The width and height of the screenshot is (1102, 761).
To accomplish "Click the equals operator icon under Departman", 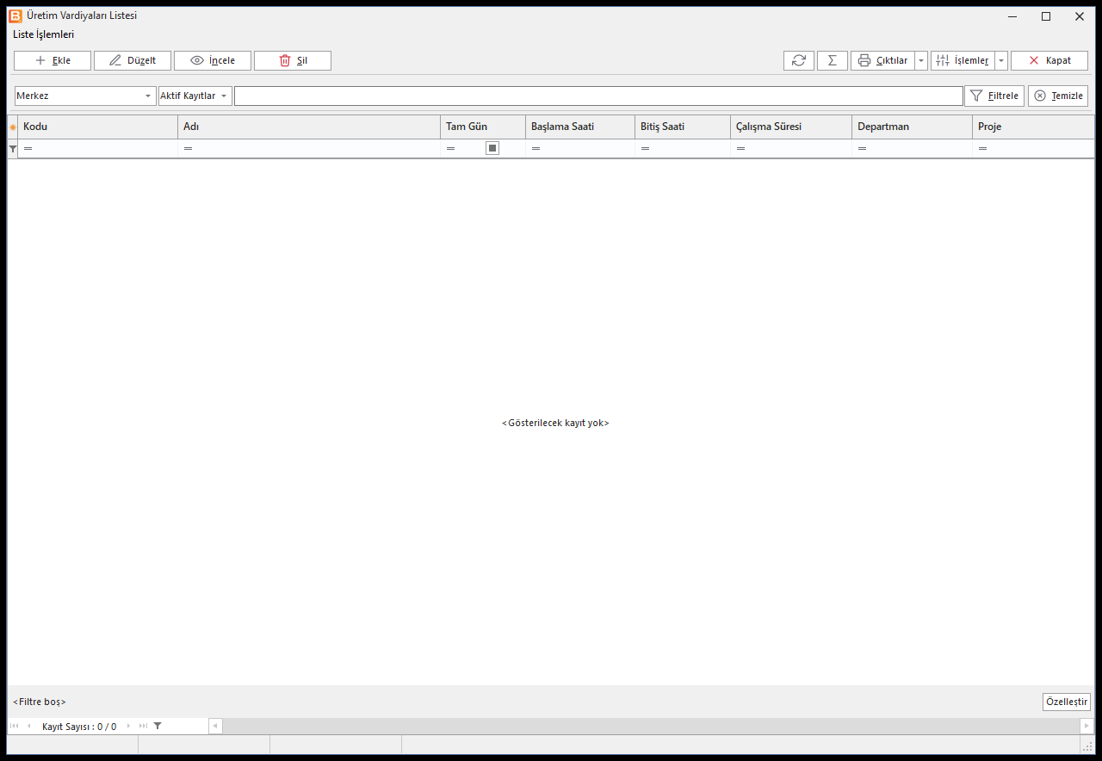I will [862, 149].
